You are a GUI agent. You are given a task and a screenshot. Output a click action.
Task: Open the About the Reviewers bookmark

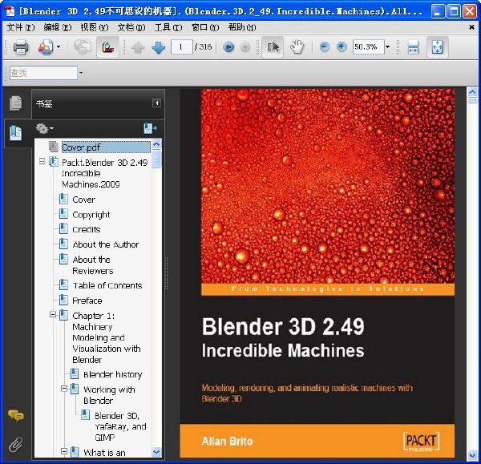[93, 265]
